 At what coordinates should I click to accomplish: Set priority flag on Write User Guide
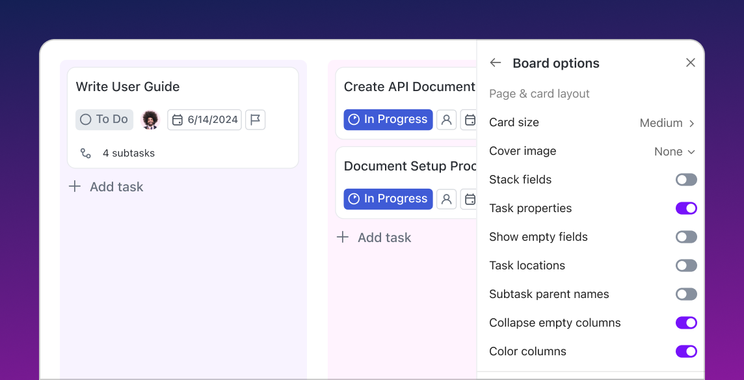[256, 120]
